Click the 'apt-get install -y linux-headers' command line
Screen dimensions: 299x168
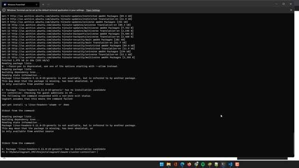click(x=36, y=105)
